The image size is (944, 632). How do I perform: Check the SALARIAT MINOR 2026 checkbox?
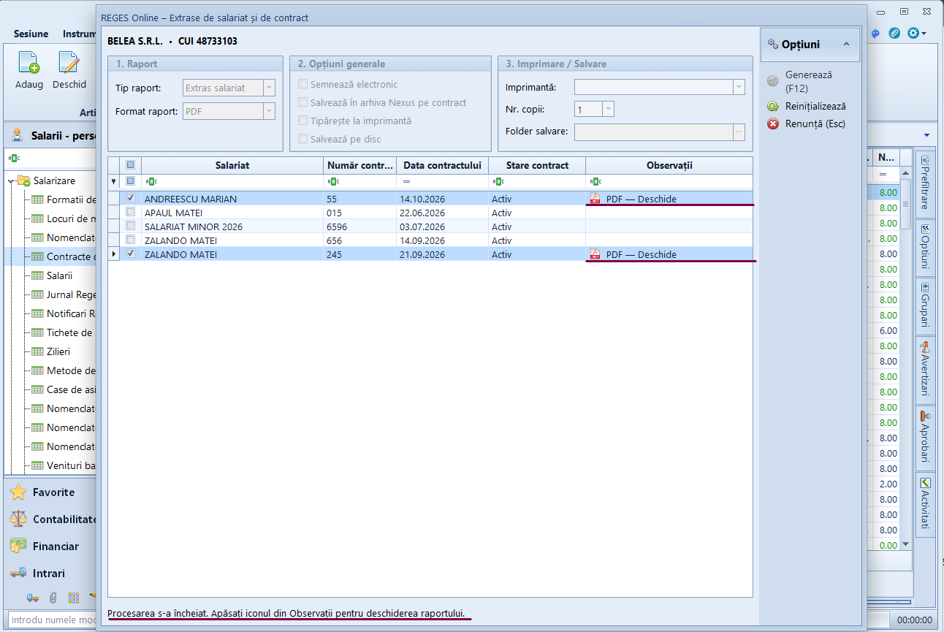pos(131,226)
